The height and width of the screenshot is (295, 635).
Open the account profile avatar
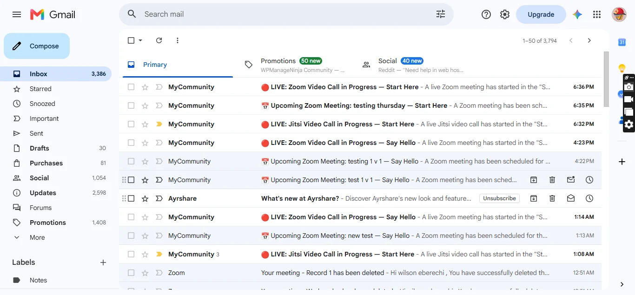[619, 14]
